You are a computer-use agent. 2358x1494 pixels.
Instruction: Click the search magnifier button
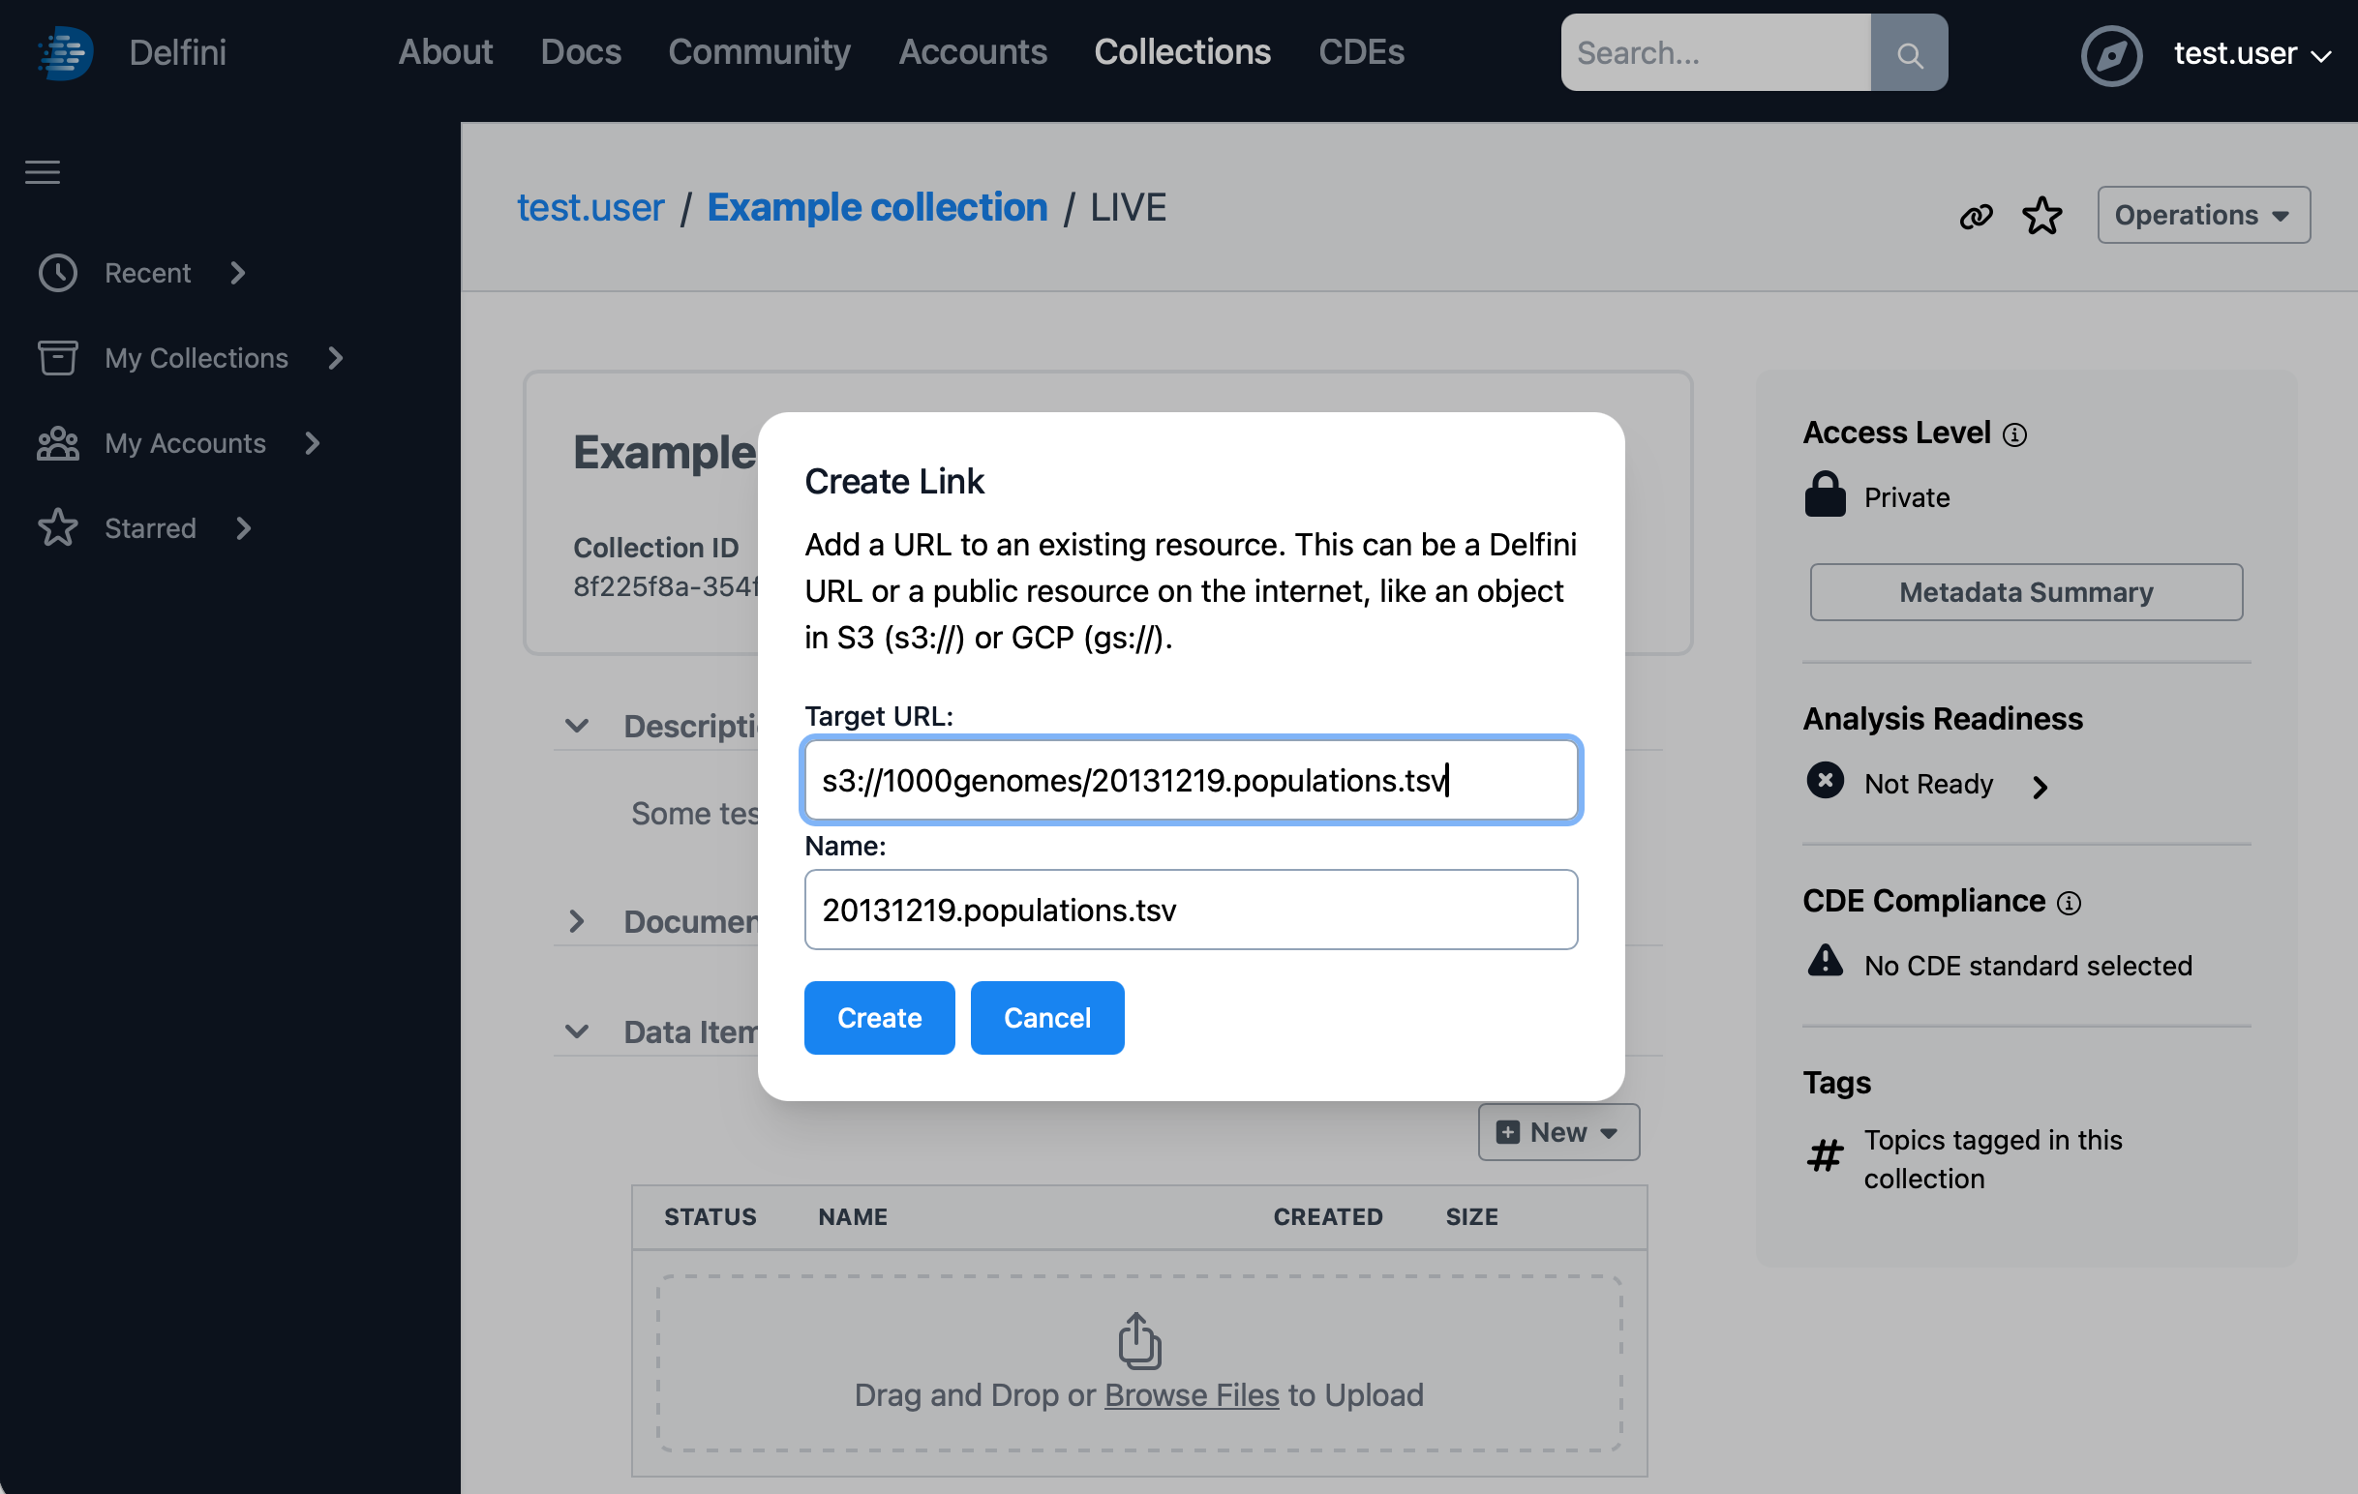pyautogui.click(x=1908, y=53)
